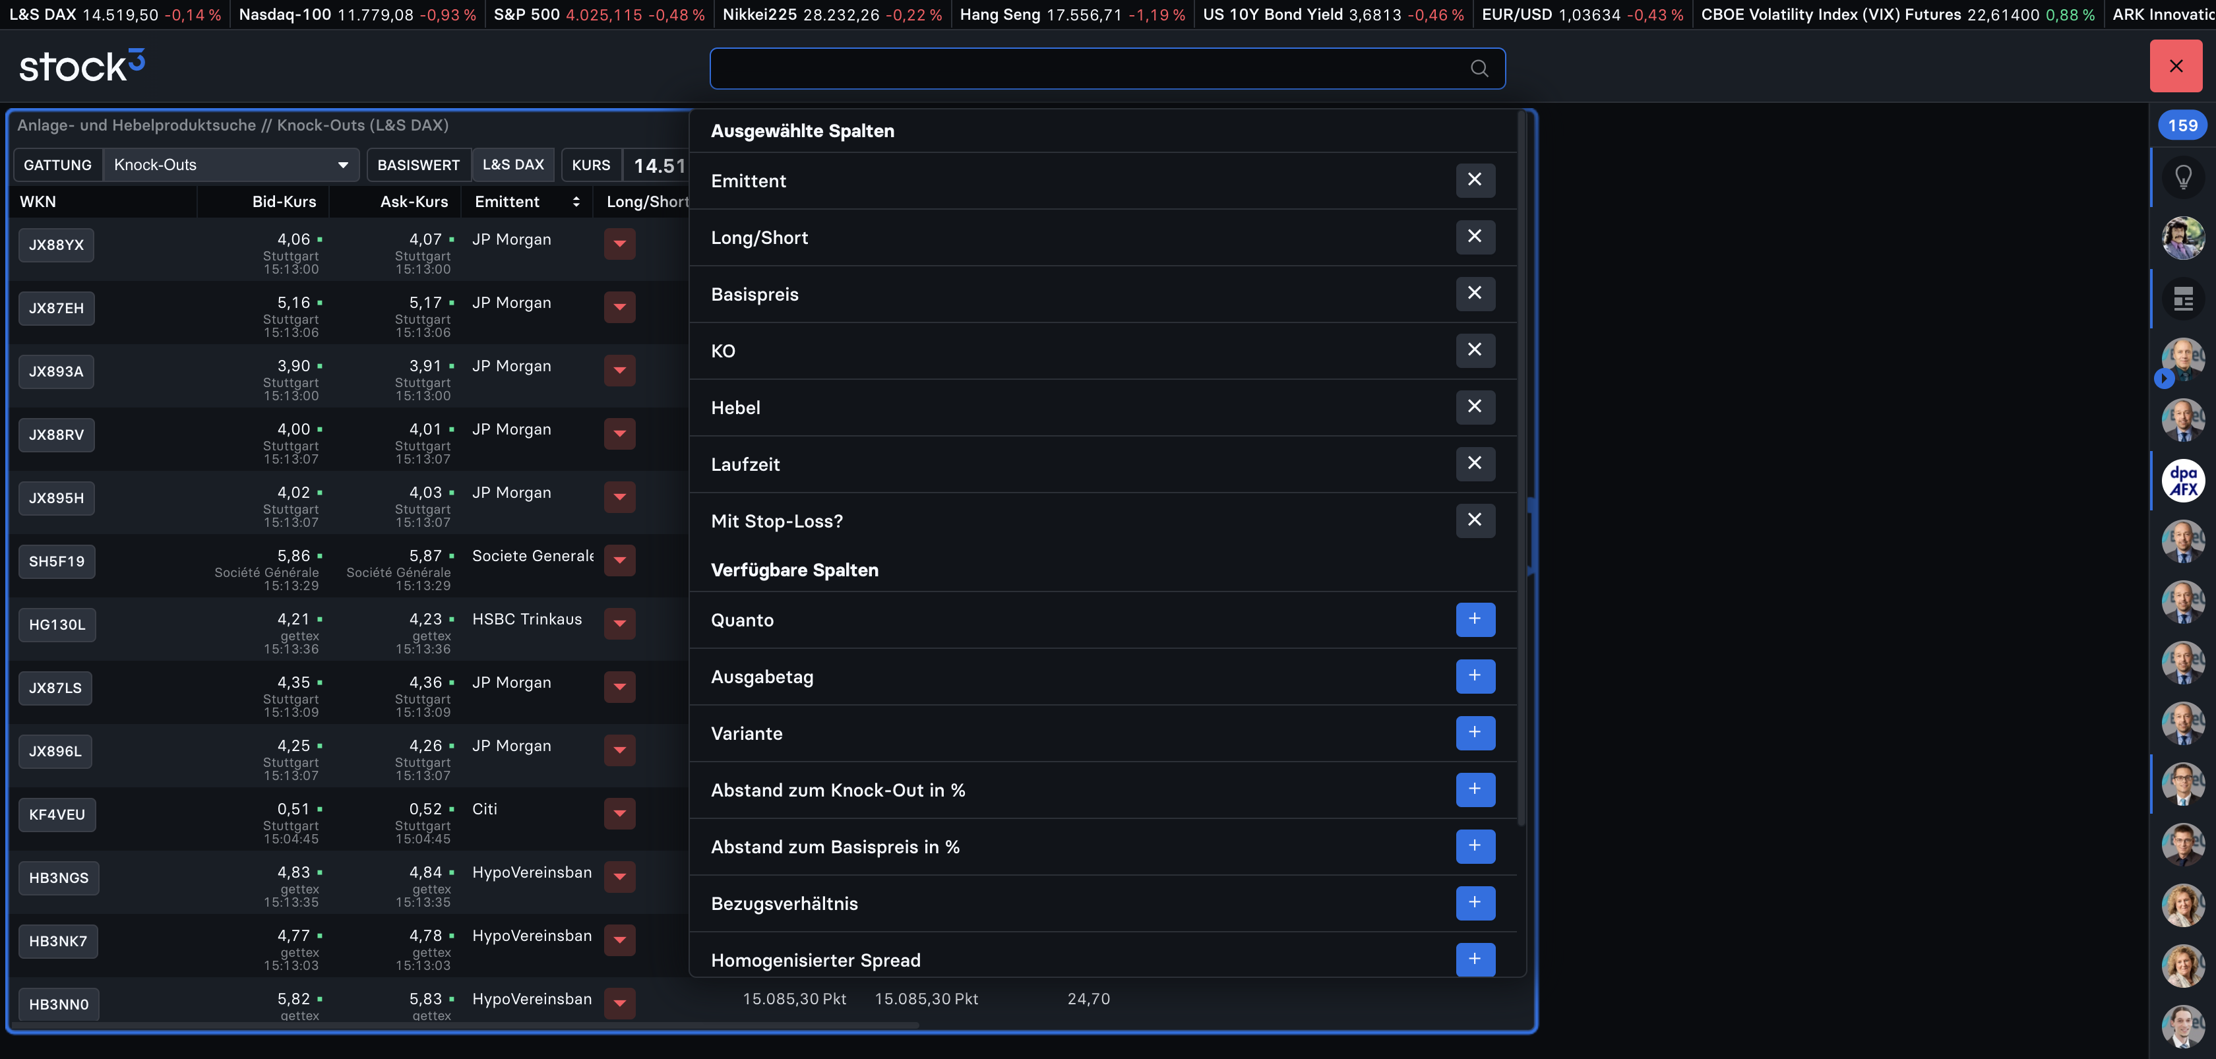This screenshot has width=2216, height=1059.
Task: Add Variante column
Action: point(1475,733)
